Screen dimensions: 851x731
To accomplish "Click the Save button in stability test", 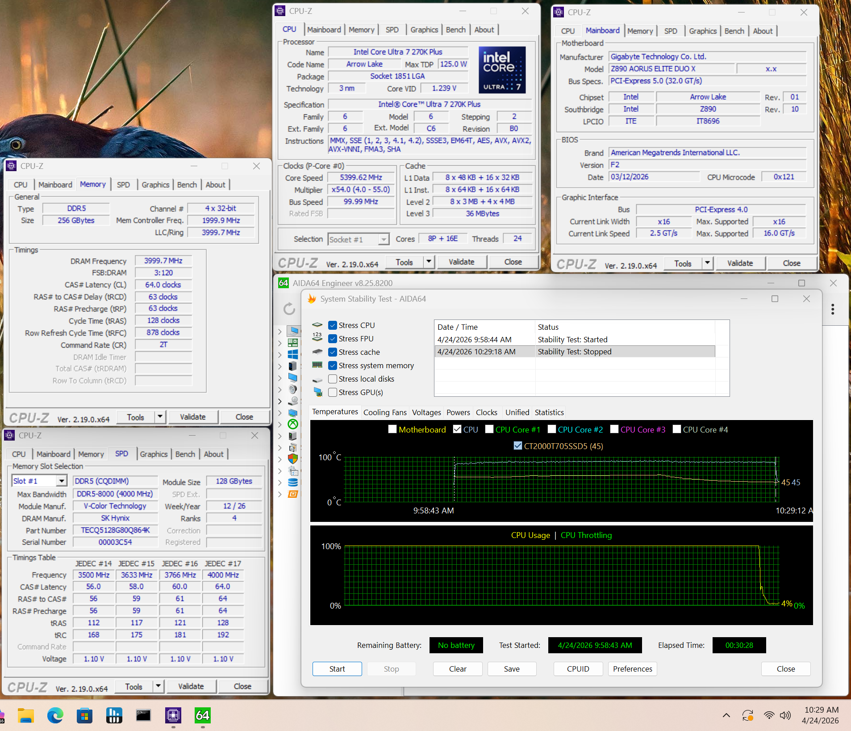I will pos(512,669).
